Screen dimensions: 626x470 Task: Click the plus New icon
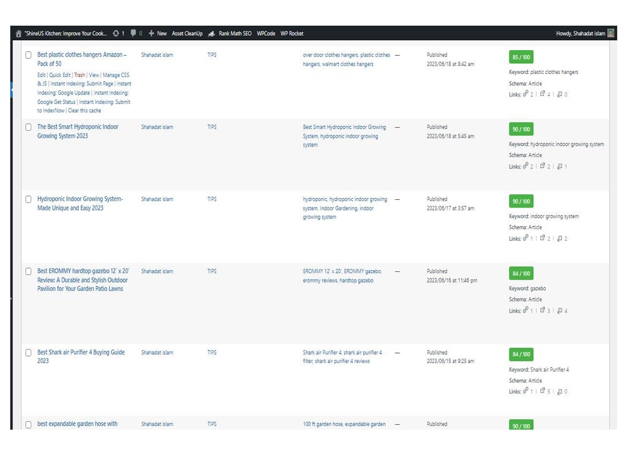tap(151, 34)
